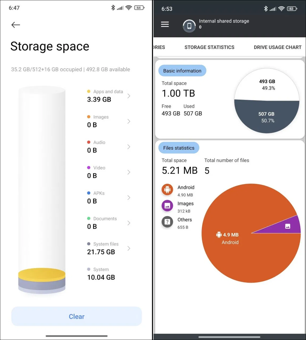
Task: Open the Documents category chevron
Action: [x=129, y=223]
